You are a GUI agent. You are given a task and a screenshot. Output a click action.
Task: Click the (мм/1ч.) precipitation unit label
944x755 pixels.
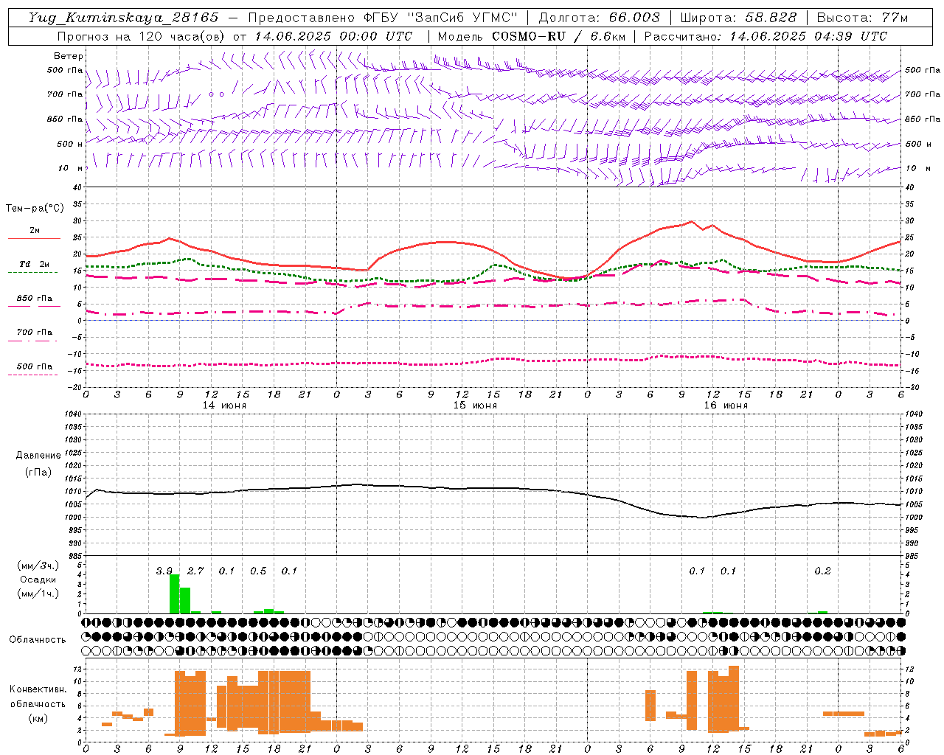(38, 594)
